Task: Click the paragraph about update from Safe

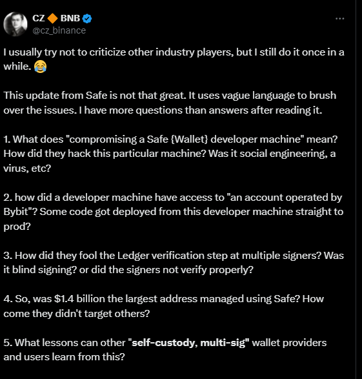Action: (x=170, y=103)
